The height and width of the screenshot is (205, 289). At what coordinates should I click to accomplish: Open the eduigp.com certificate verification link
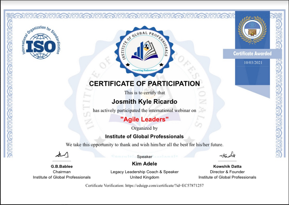click(164, 186)
